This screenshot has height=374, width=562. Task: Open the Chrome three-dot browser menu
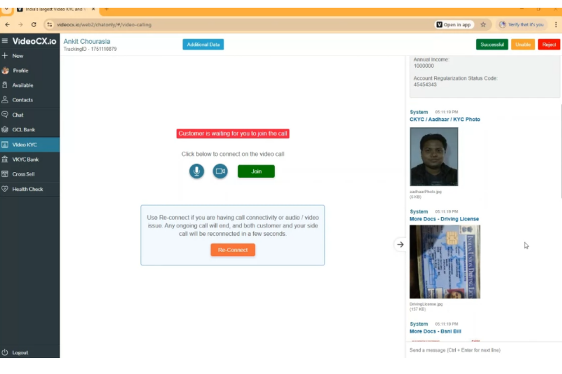pyautogui.click(x=555, y=25)
